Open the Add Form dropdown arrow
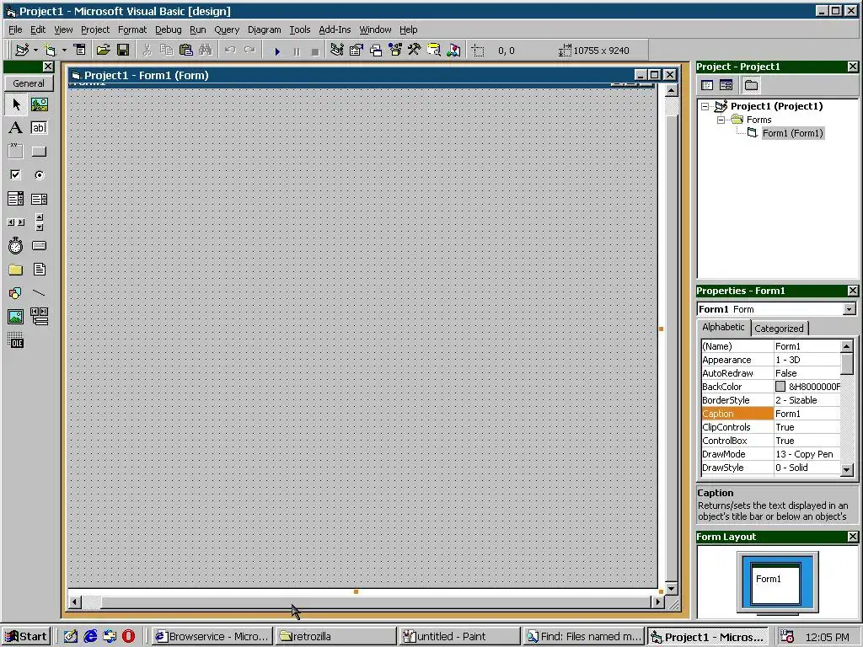The width and height of the screenshot is (863, 647). click(64, 51)
